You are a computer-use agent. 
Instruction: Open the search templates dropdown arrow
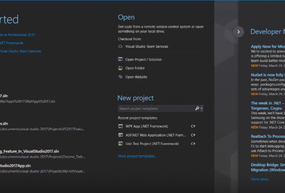tap(201, 109)
